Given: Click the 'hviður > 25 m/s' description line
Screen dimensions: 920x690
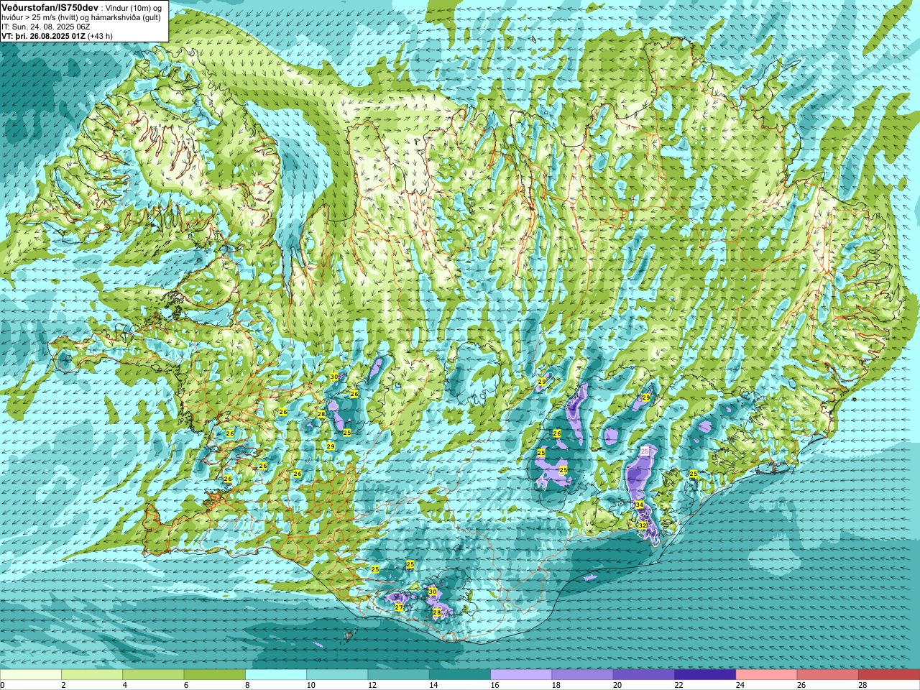Looking at the screenshot, I should coord(81,17).
